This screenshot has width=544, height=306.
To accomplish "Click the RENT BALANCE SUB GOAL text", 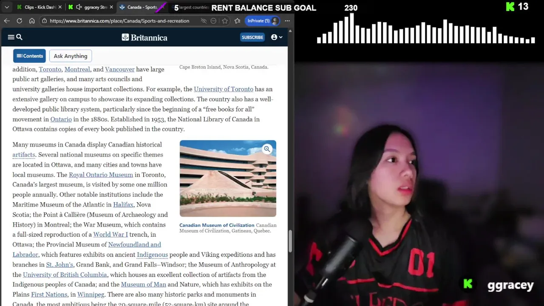I will [x=263, y=8].
